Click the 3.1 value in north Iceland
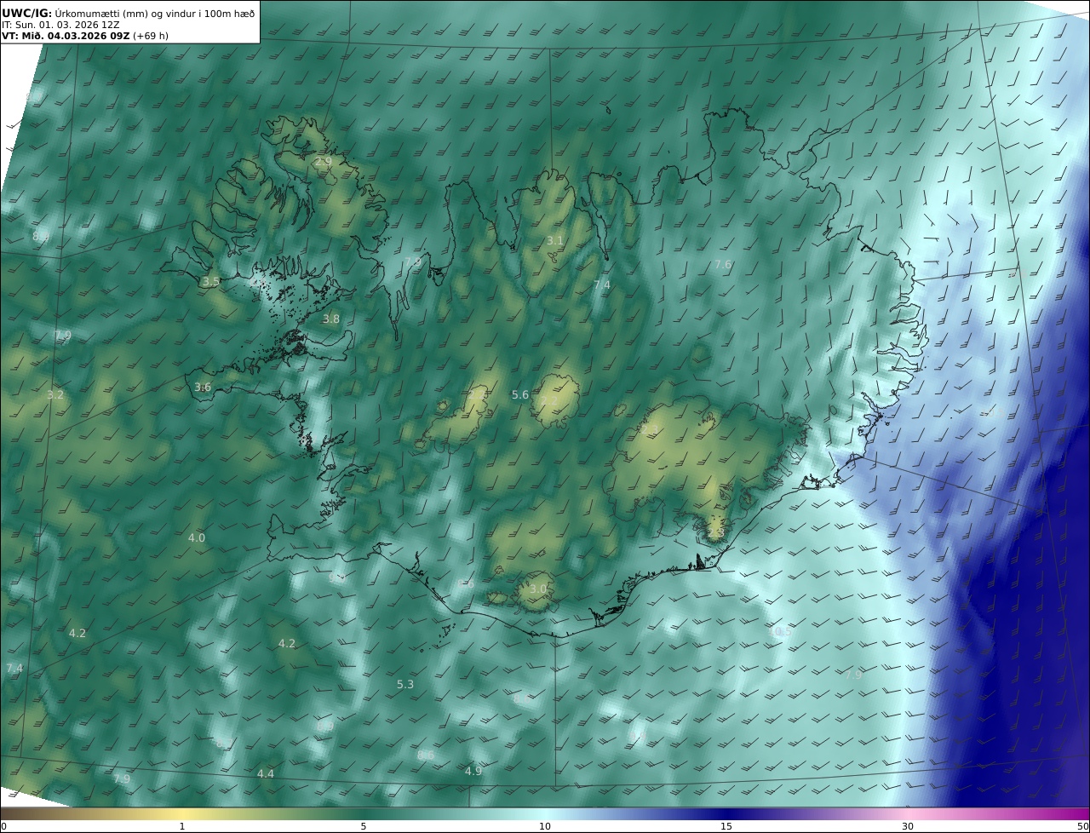Viewport: 1090px width, 833px height. tap(555, 241)
